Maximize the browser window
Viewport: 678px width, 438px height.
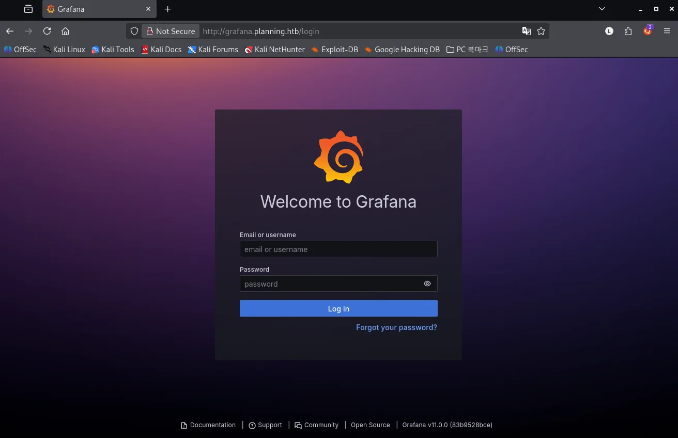[x=656, y=9]
